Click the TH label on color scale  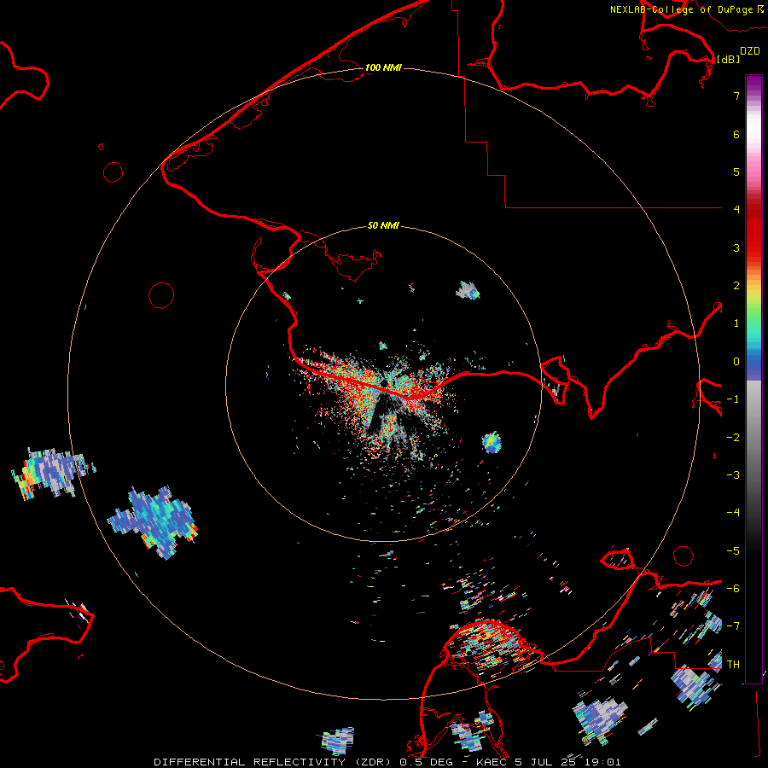(733, 664)
